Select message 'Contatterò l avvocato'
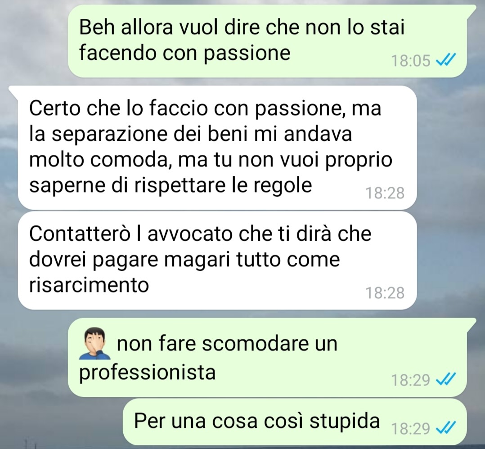The width and height of the screenshot is (485, 449). [x=217, y=260]
